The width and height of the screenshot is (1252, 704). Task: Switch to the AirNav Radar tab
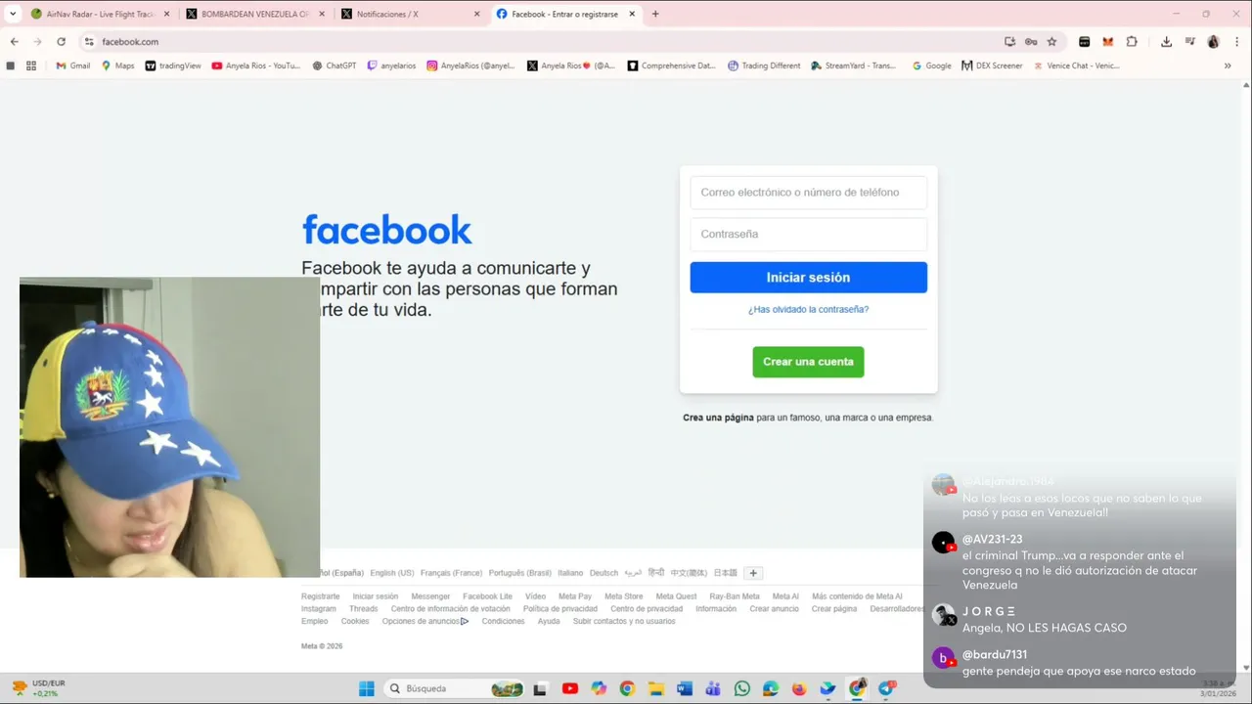[100, 14]
